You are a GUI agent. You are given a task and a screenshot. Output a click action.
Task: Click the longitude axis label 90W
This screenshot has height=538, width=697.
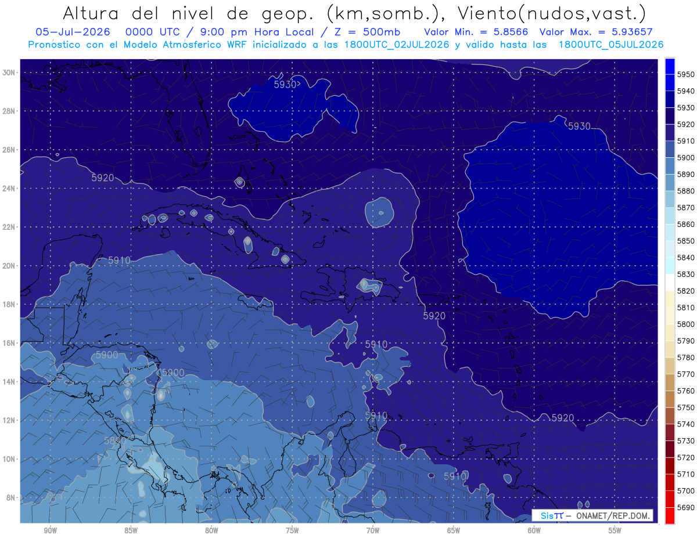point(51,530)
